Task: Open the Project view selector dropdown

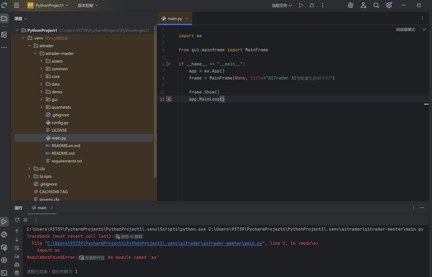Action: 20,18
